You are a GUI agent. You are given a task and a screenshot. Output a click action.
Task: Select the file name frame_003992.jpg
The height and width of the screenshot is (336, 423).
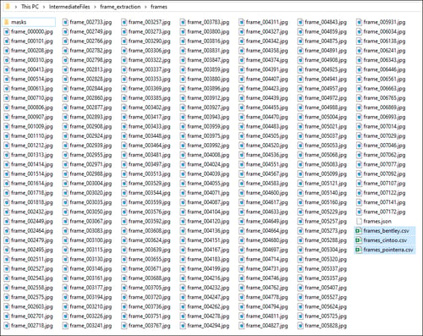pos(208,146)
